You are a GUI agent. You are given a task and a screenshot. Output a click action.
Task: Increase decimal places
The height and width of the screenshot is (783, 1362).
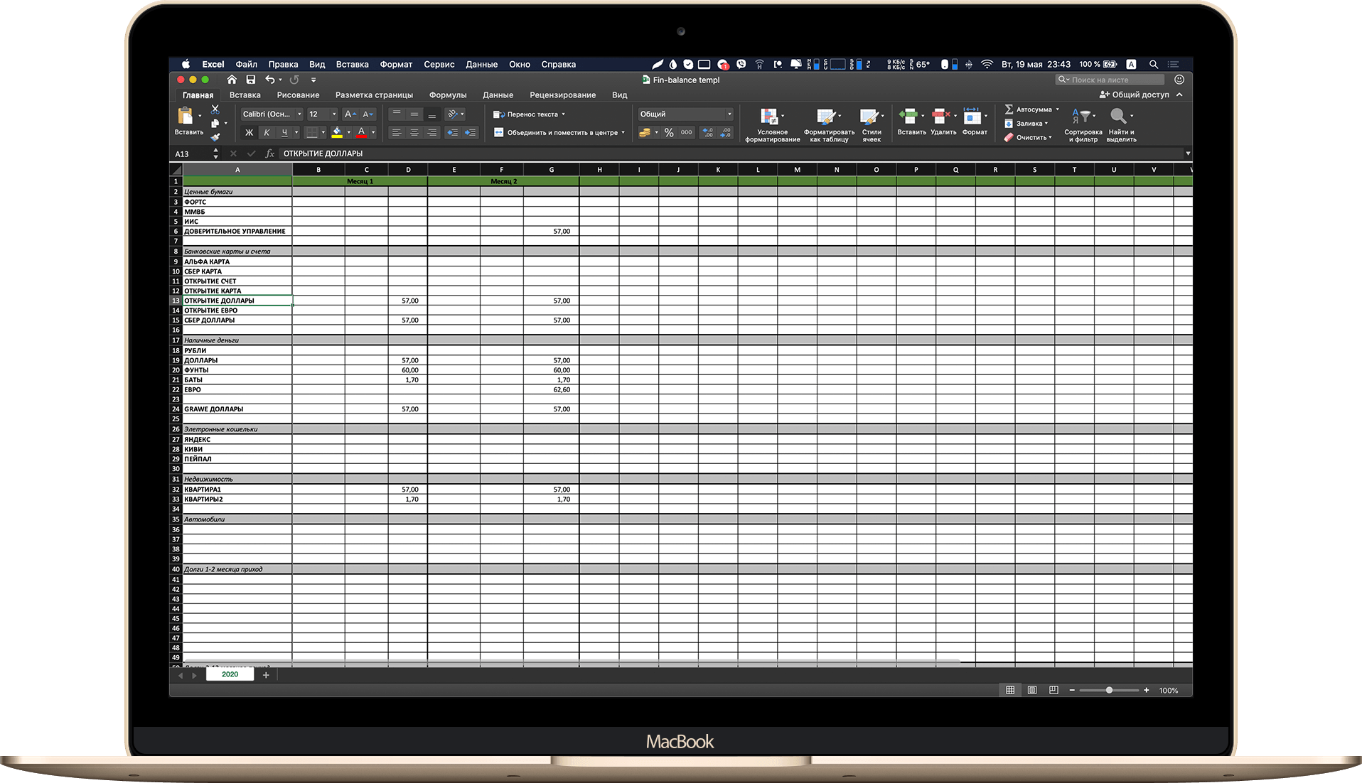pyautogui.click(x=708, y=132)
